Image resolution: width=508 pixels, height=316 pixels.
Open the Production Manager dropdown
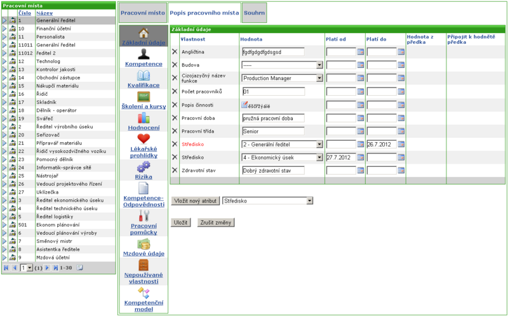[x=319, y=78]
